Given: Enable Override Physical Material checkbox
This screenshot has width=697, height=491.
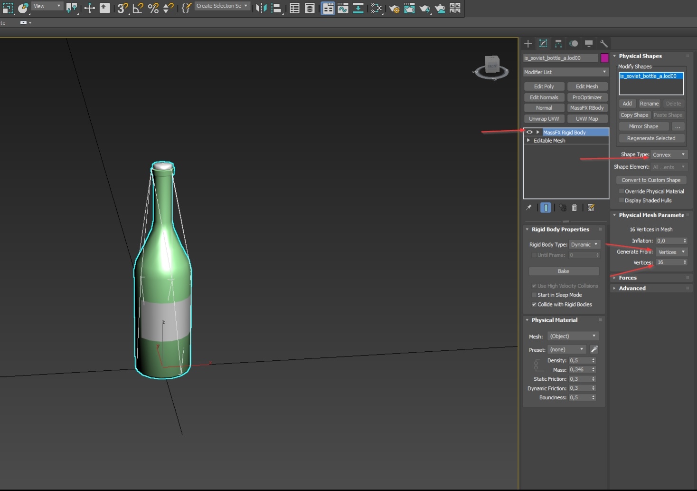Looking at the screenshot, I should pyautogui.click(x=622, y=191).
